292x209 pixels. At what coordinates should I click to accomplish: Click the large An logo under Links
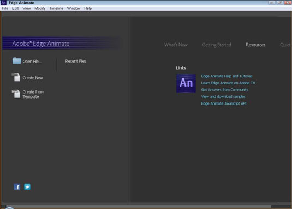point(186,83)
